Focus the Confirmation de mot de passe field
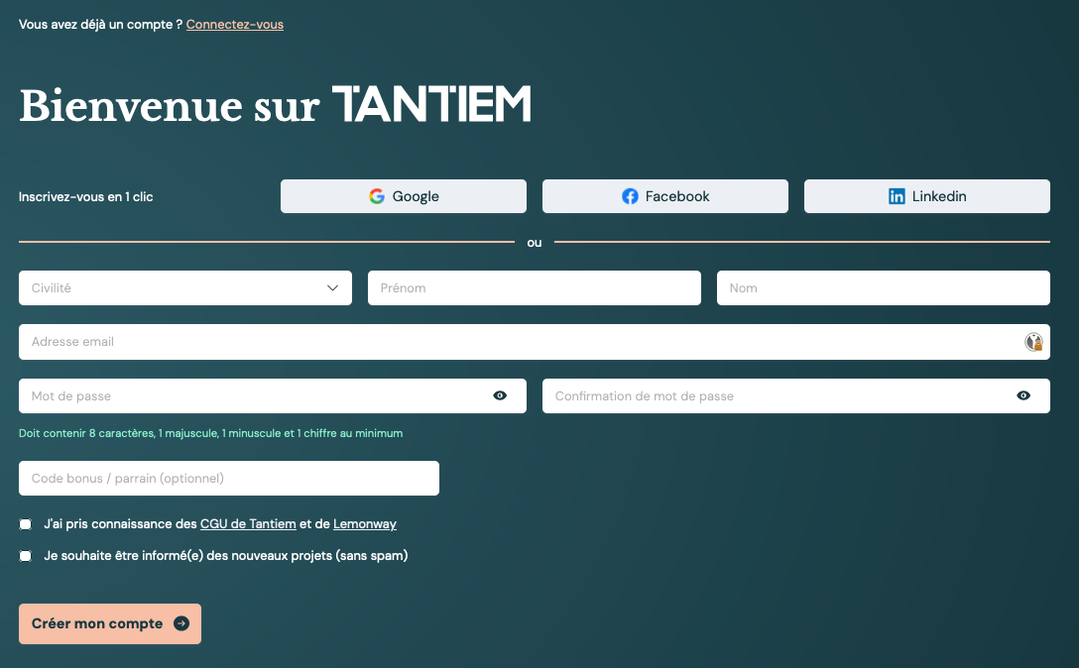The width and height of the screenshot is (1079, 668). pos(796,395)
